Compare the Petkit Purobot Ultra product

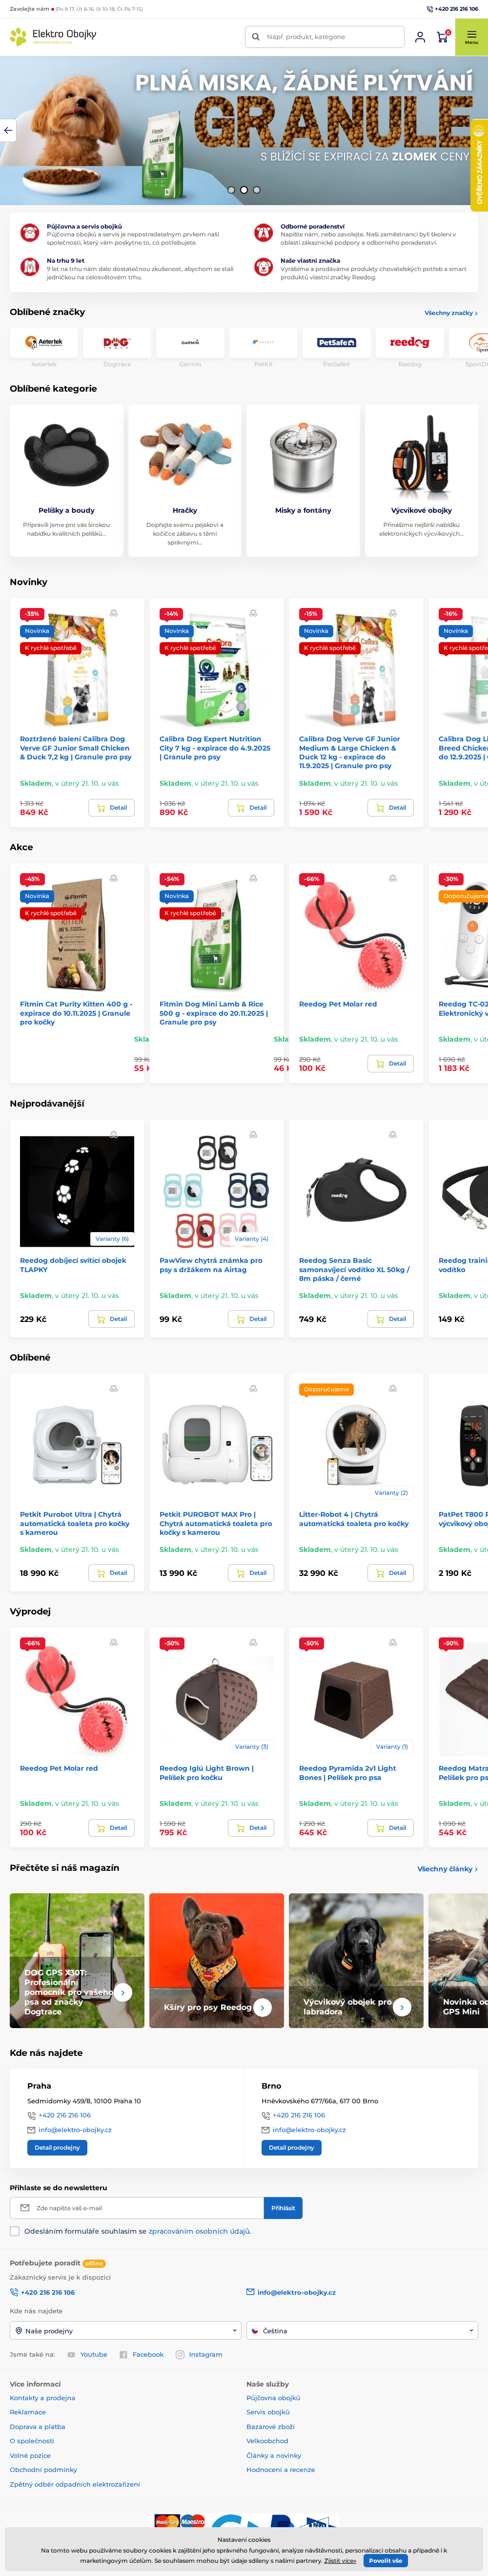click(x=114, y=1388)
